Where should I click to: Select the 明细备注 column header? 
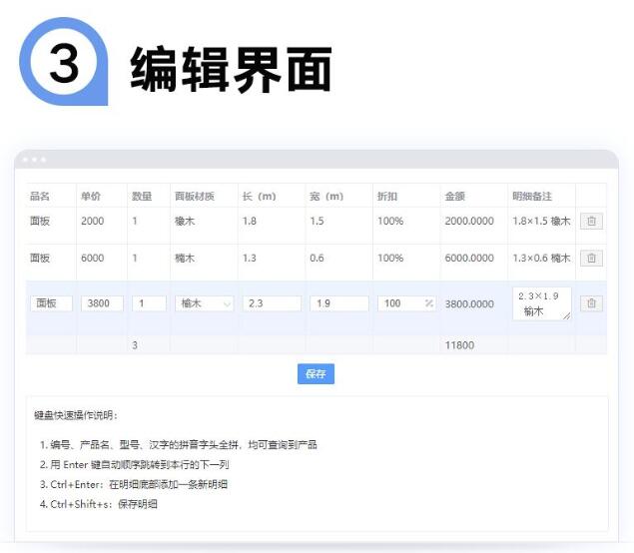[531, 196]
